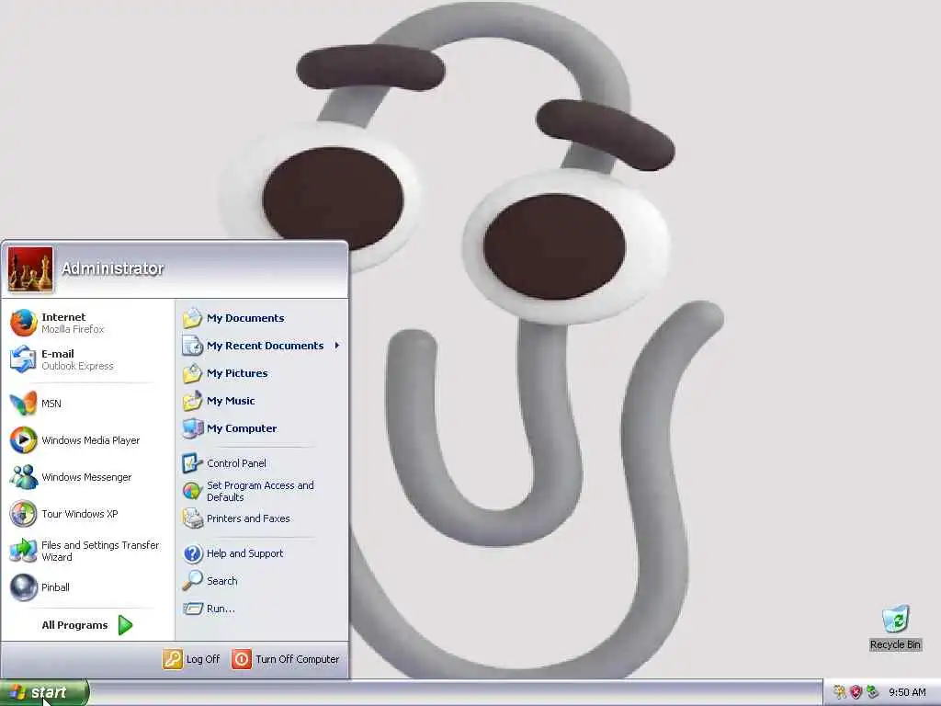Open Windows Messenger icon
The height and width of the screenshot is (706, 941).
tap(23, 477)
